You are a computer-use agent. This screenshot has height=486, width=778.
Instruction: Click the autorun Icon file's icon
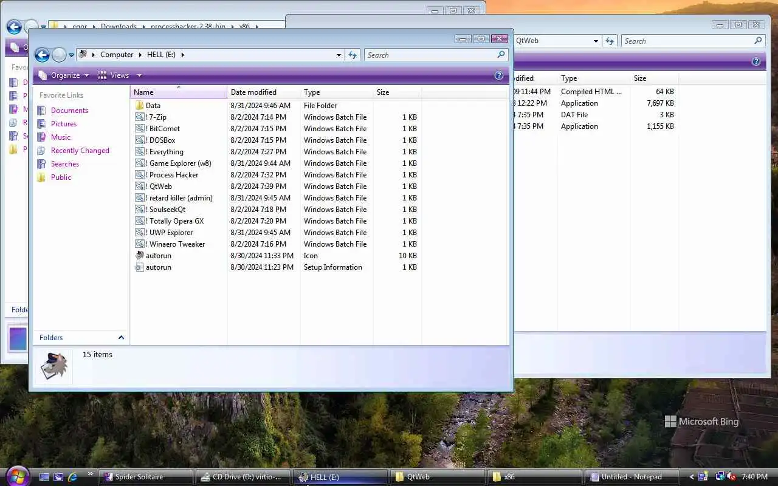click(x=140, y=256)
